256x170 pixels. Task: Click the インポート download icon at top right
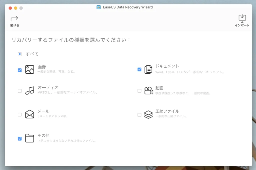pyautogui.click(x=242, y=18)
